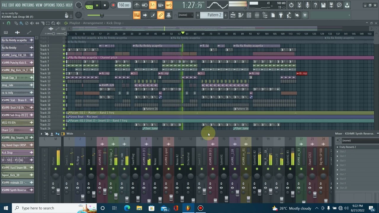Save project with the floppy disk icon
The width and height of the screenshot is (379, 213).
(323, 5)
